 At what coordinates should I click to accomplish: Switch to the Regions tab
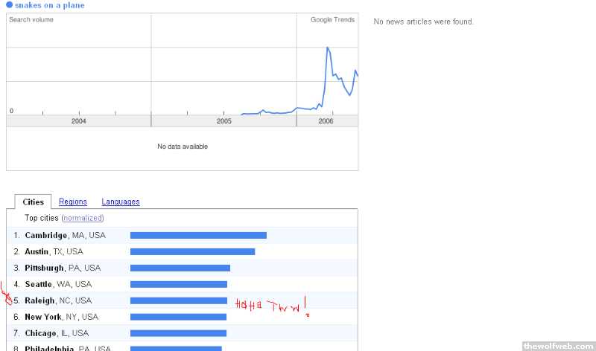pyautogui.click(x=73, y=202)
